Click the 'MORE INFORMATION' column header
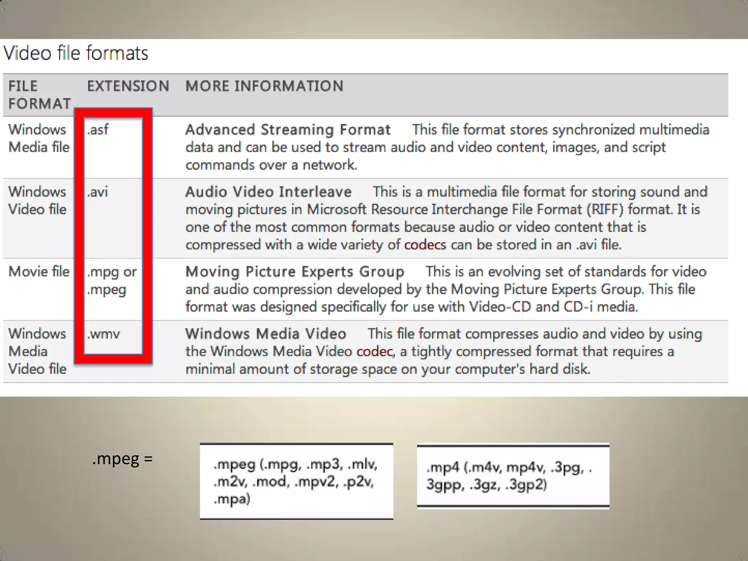The width and height of the screenshot is (748, 561). (x=264, y=86)
